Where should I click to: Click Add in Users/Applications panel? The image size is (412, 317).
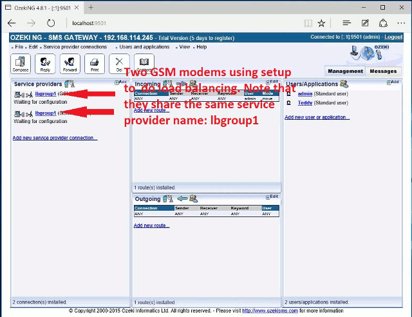[393, 82]
